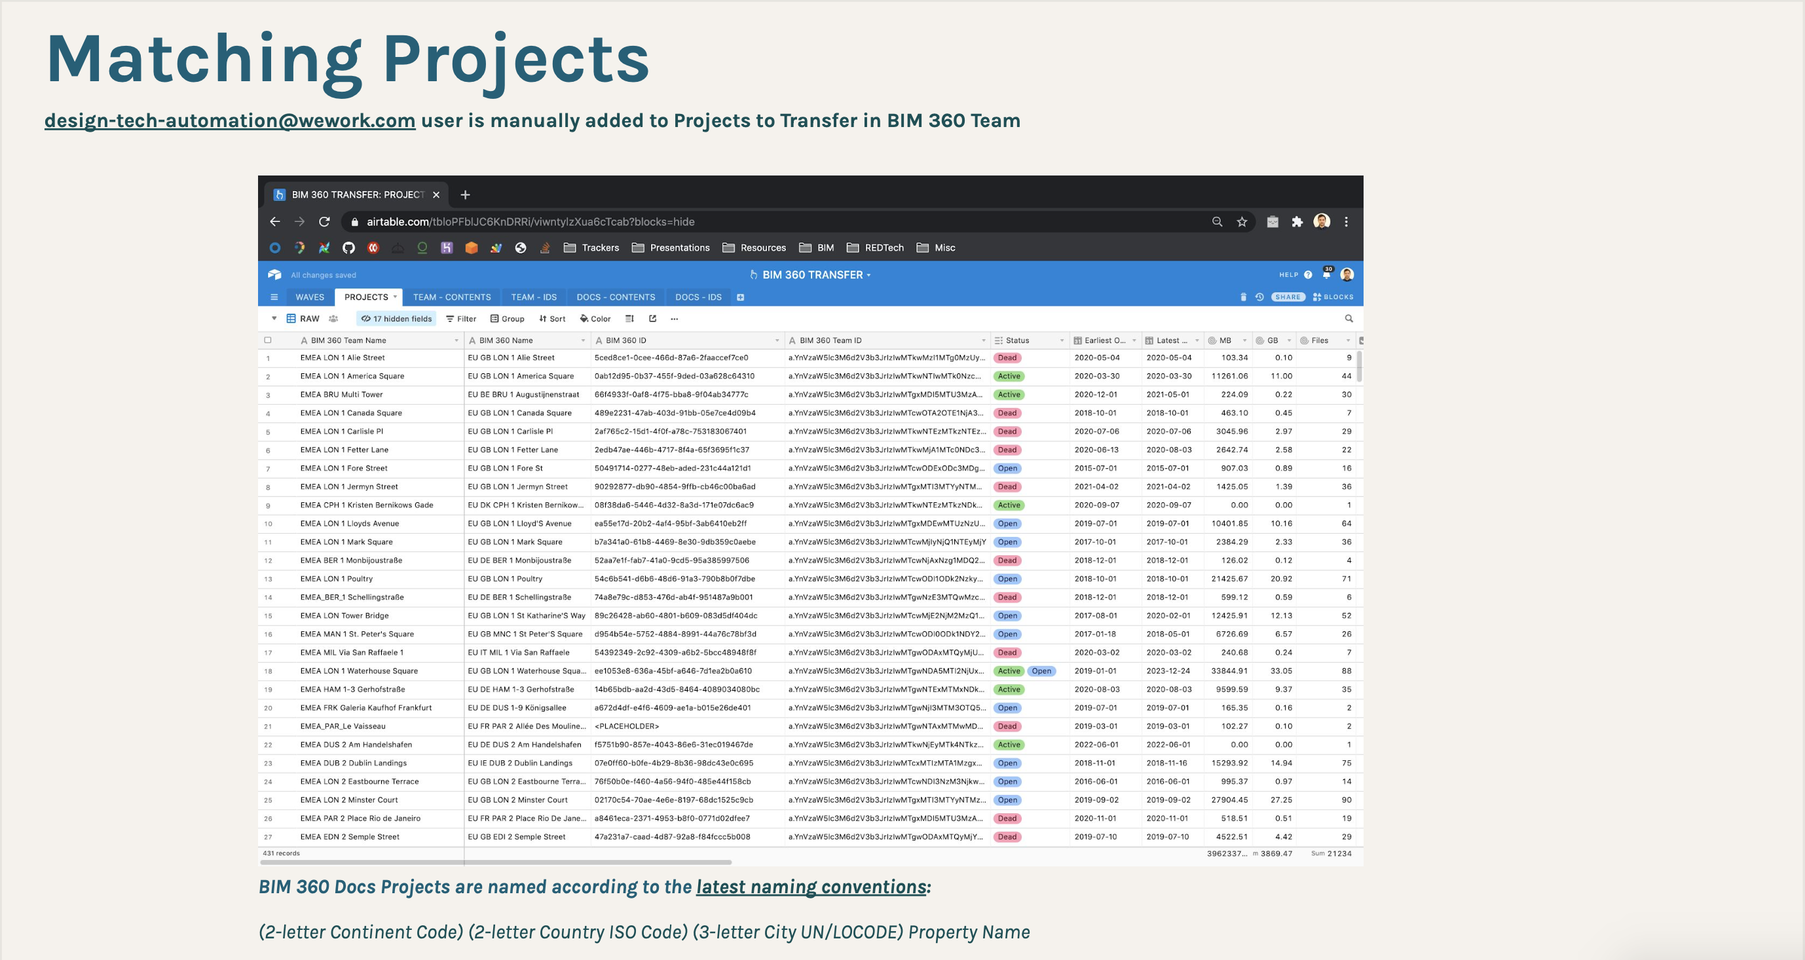The width and height of the screenshot is (1805, 960).
Task: Click the Airtable account avatar
Action: point(1347,274)
